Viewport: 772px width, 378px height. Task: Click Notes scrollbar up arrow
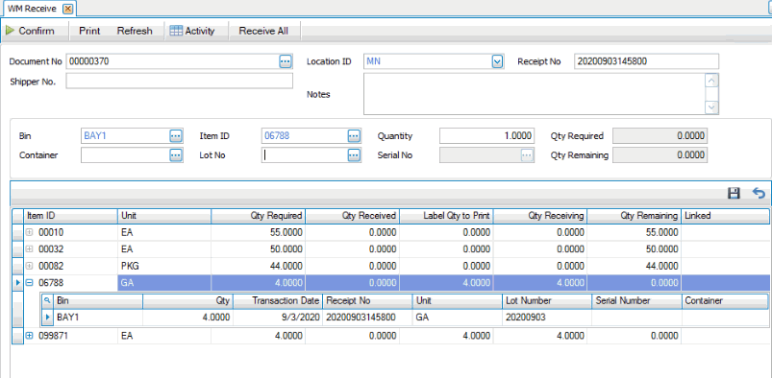click(712, 81)
